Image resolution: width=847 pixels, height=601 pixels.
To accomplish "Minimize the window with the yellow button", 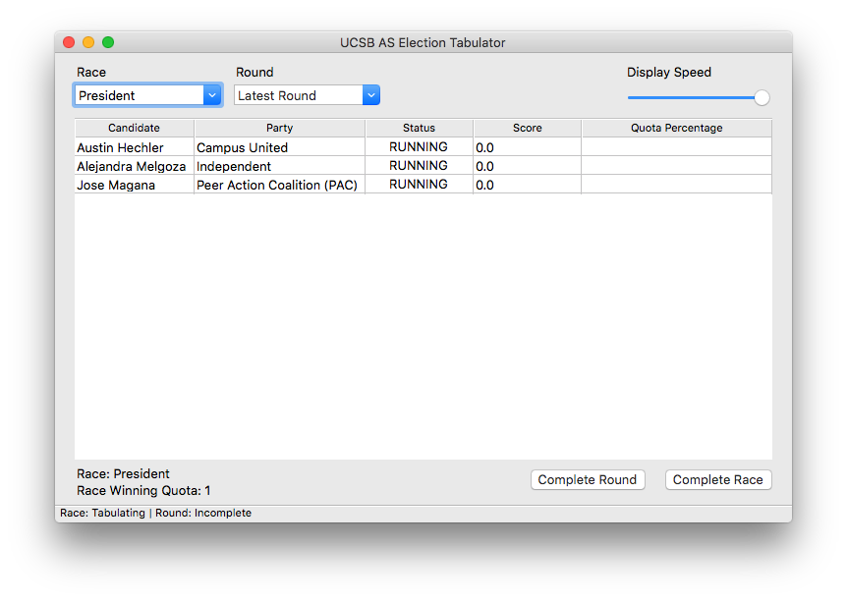I will (88, 42).
